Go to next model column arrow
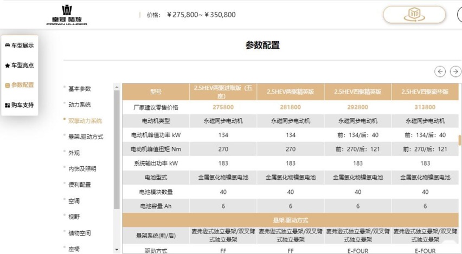462x254 pixels. point(456,71)
